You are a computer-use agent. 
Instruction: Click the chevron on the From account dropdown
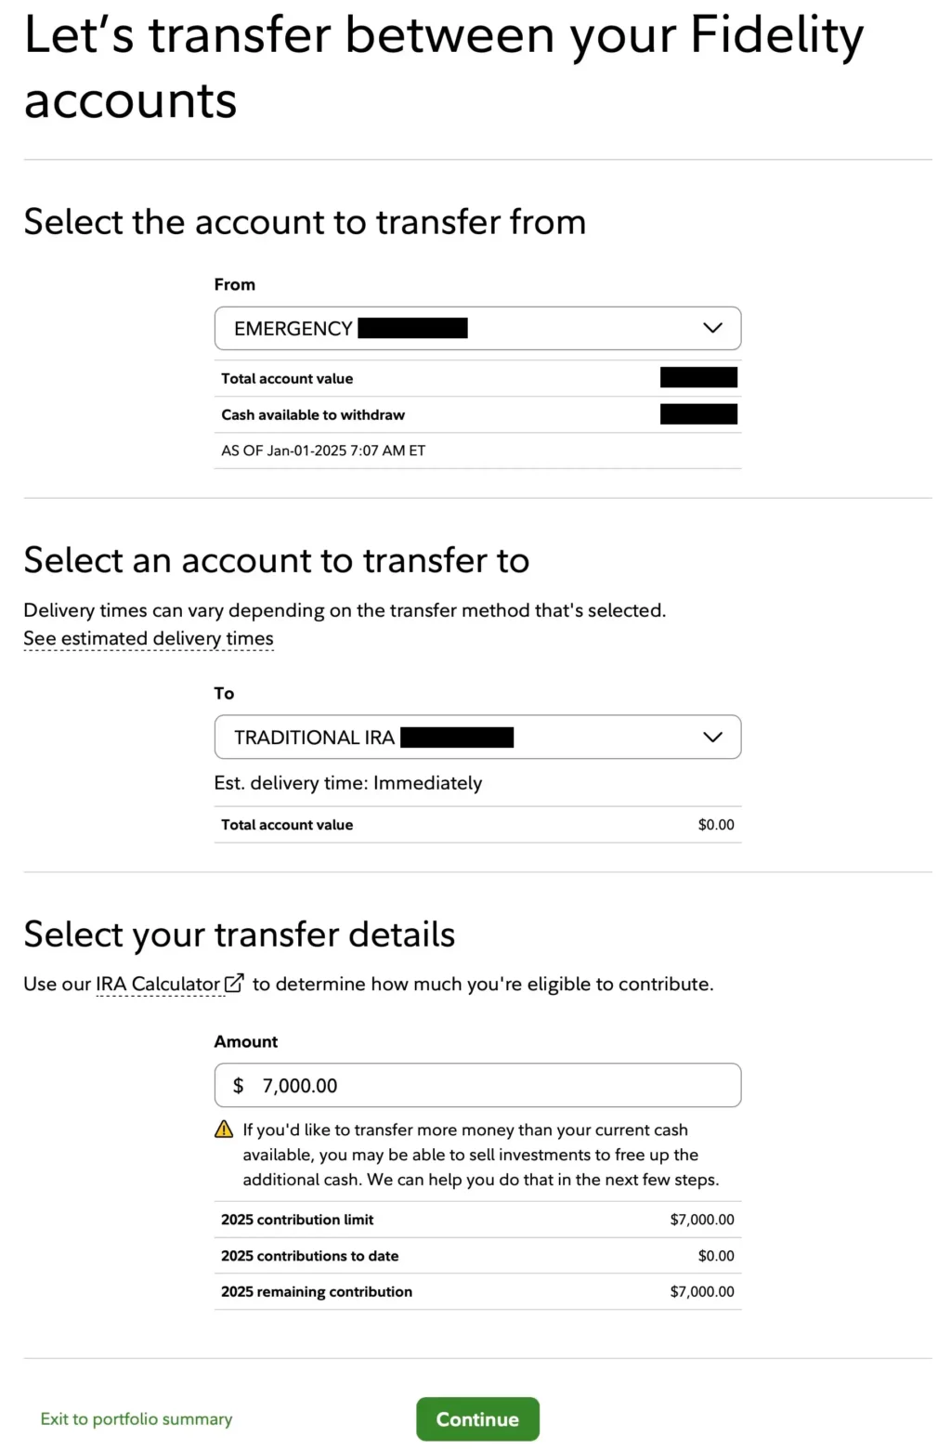[x=712, y=328]
